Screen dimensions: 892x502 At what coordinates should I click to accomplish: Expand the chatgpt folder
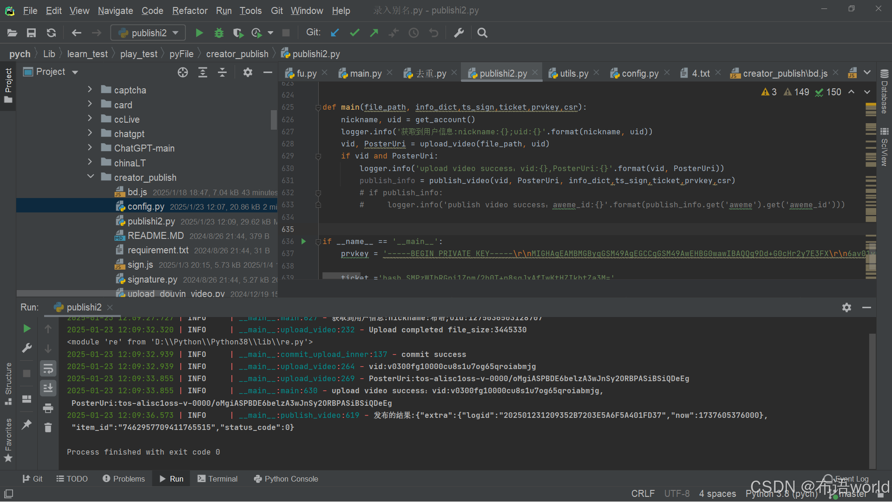point(90,133)
